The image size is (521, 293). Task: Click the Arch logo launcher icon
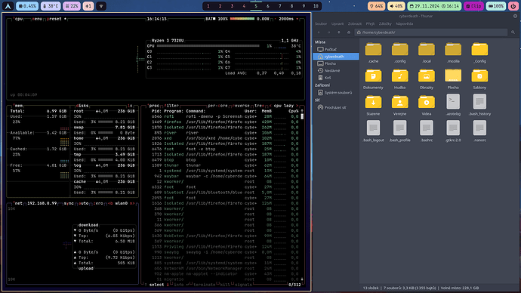click(x=8, y=6)
